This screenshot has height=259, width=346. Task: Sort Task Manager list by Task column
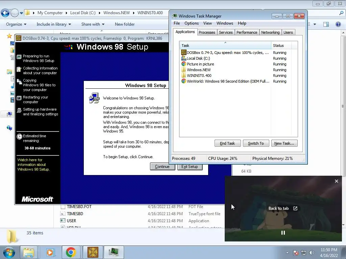pos(225,46)
